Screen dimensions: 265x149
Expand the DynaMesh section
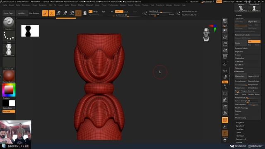[x=239, y=65]
